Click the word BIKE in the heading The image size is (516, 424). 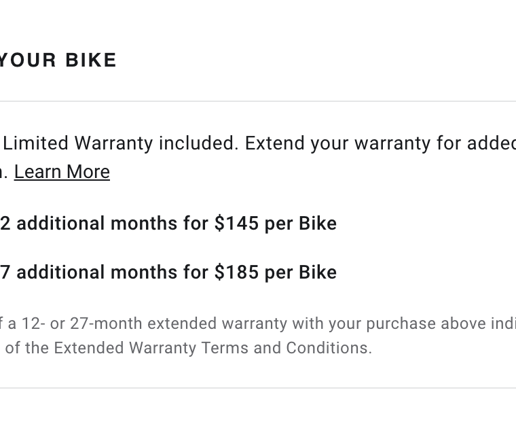pyautogui.click(x=91, y=60)
